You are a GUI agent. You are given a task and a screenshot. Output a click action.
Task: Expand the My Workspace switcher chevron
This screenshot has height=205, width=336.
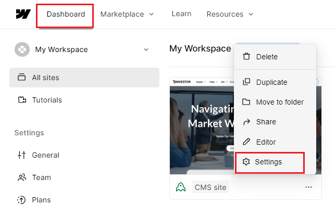[x=146, y=49]
